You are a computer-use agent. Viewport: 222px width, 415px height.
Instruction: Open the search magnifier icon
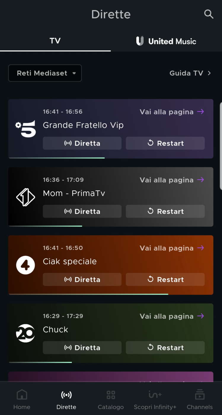click(209, 14)
